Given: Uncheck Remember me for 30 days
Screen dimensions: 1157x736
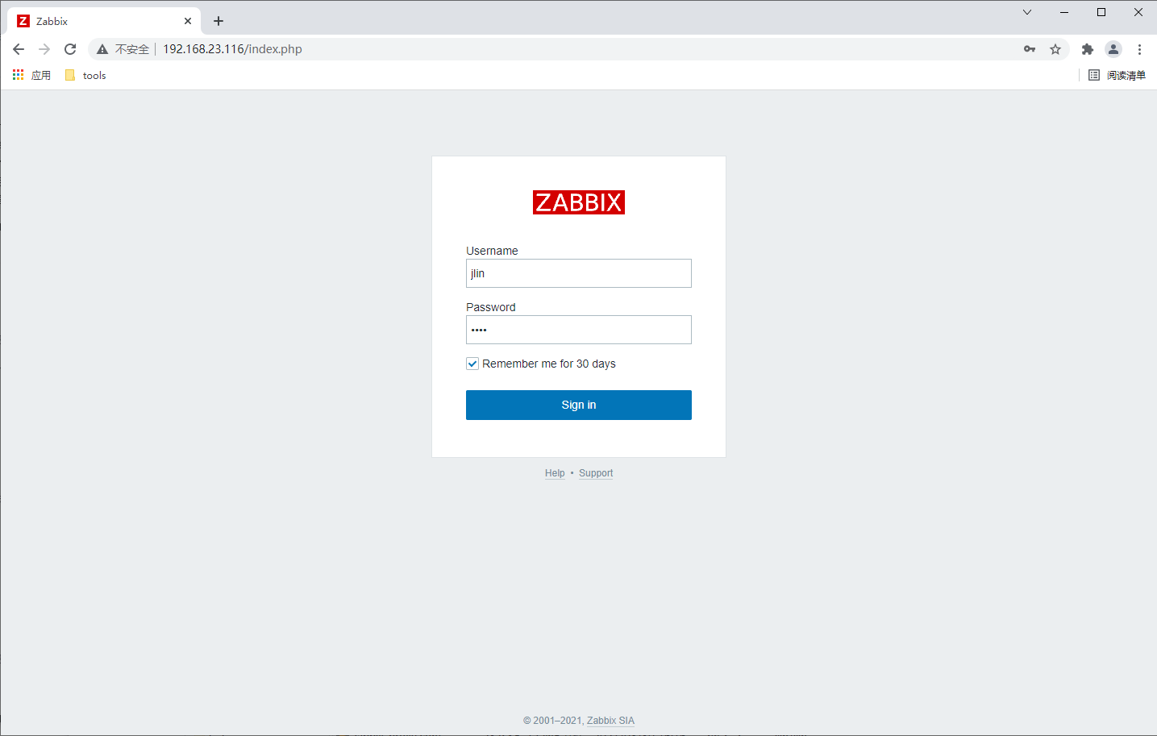Looking at the screenshot, I should (472, 364).
